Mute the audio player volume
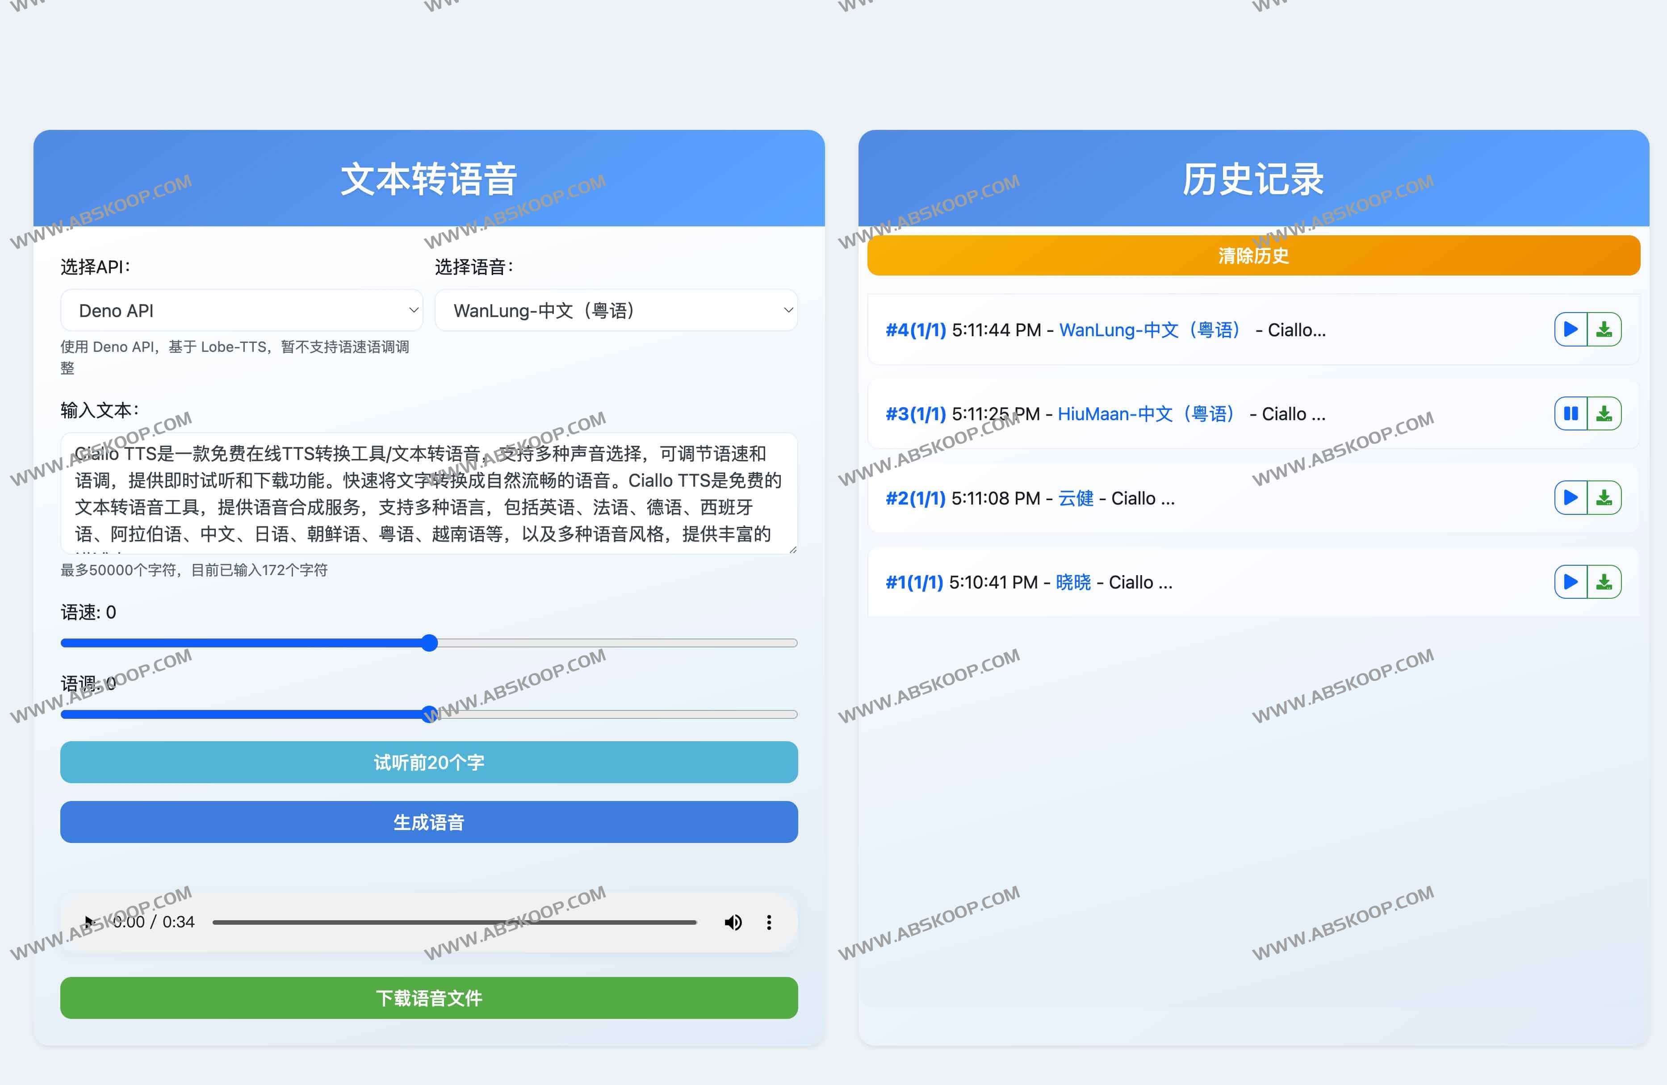Viewport: 1667px width, 1085px height. (x=733, y=922)
